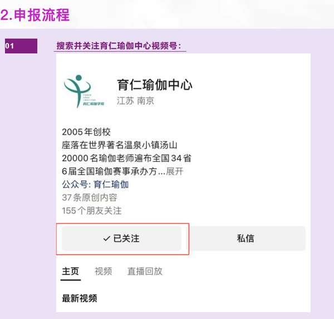Viewport: 334px width, 319px height.
Task: Click 20000名瑜伽老师遍布全国34省 line
Action: point(126,158)
